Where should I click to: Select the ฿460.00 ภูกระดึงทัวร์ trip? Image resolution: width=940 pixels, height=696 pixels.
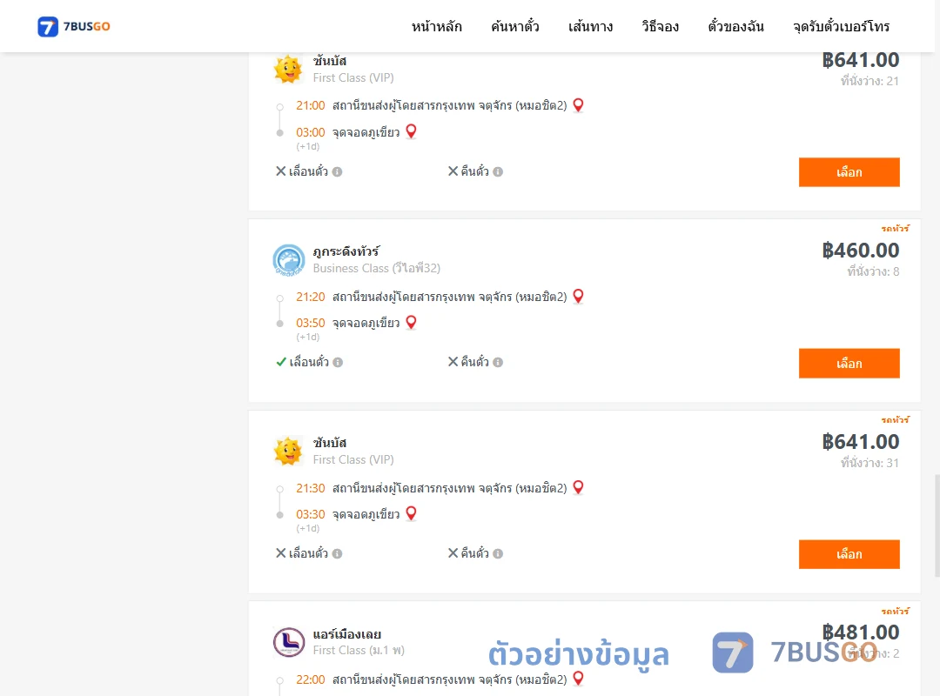tap(849, 364)
